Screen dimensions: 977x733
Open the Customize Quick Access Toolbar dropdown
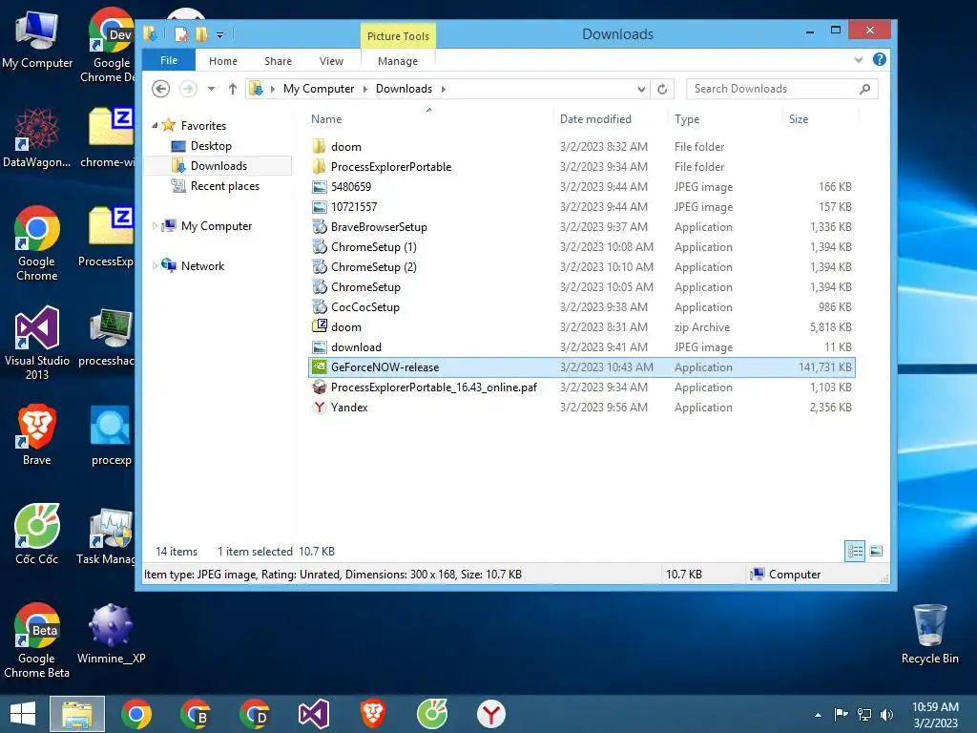[x=219, y=35]
